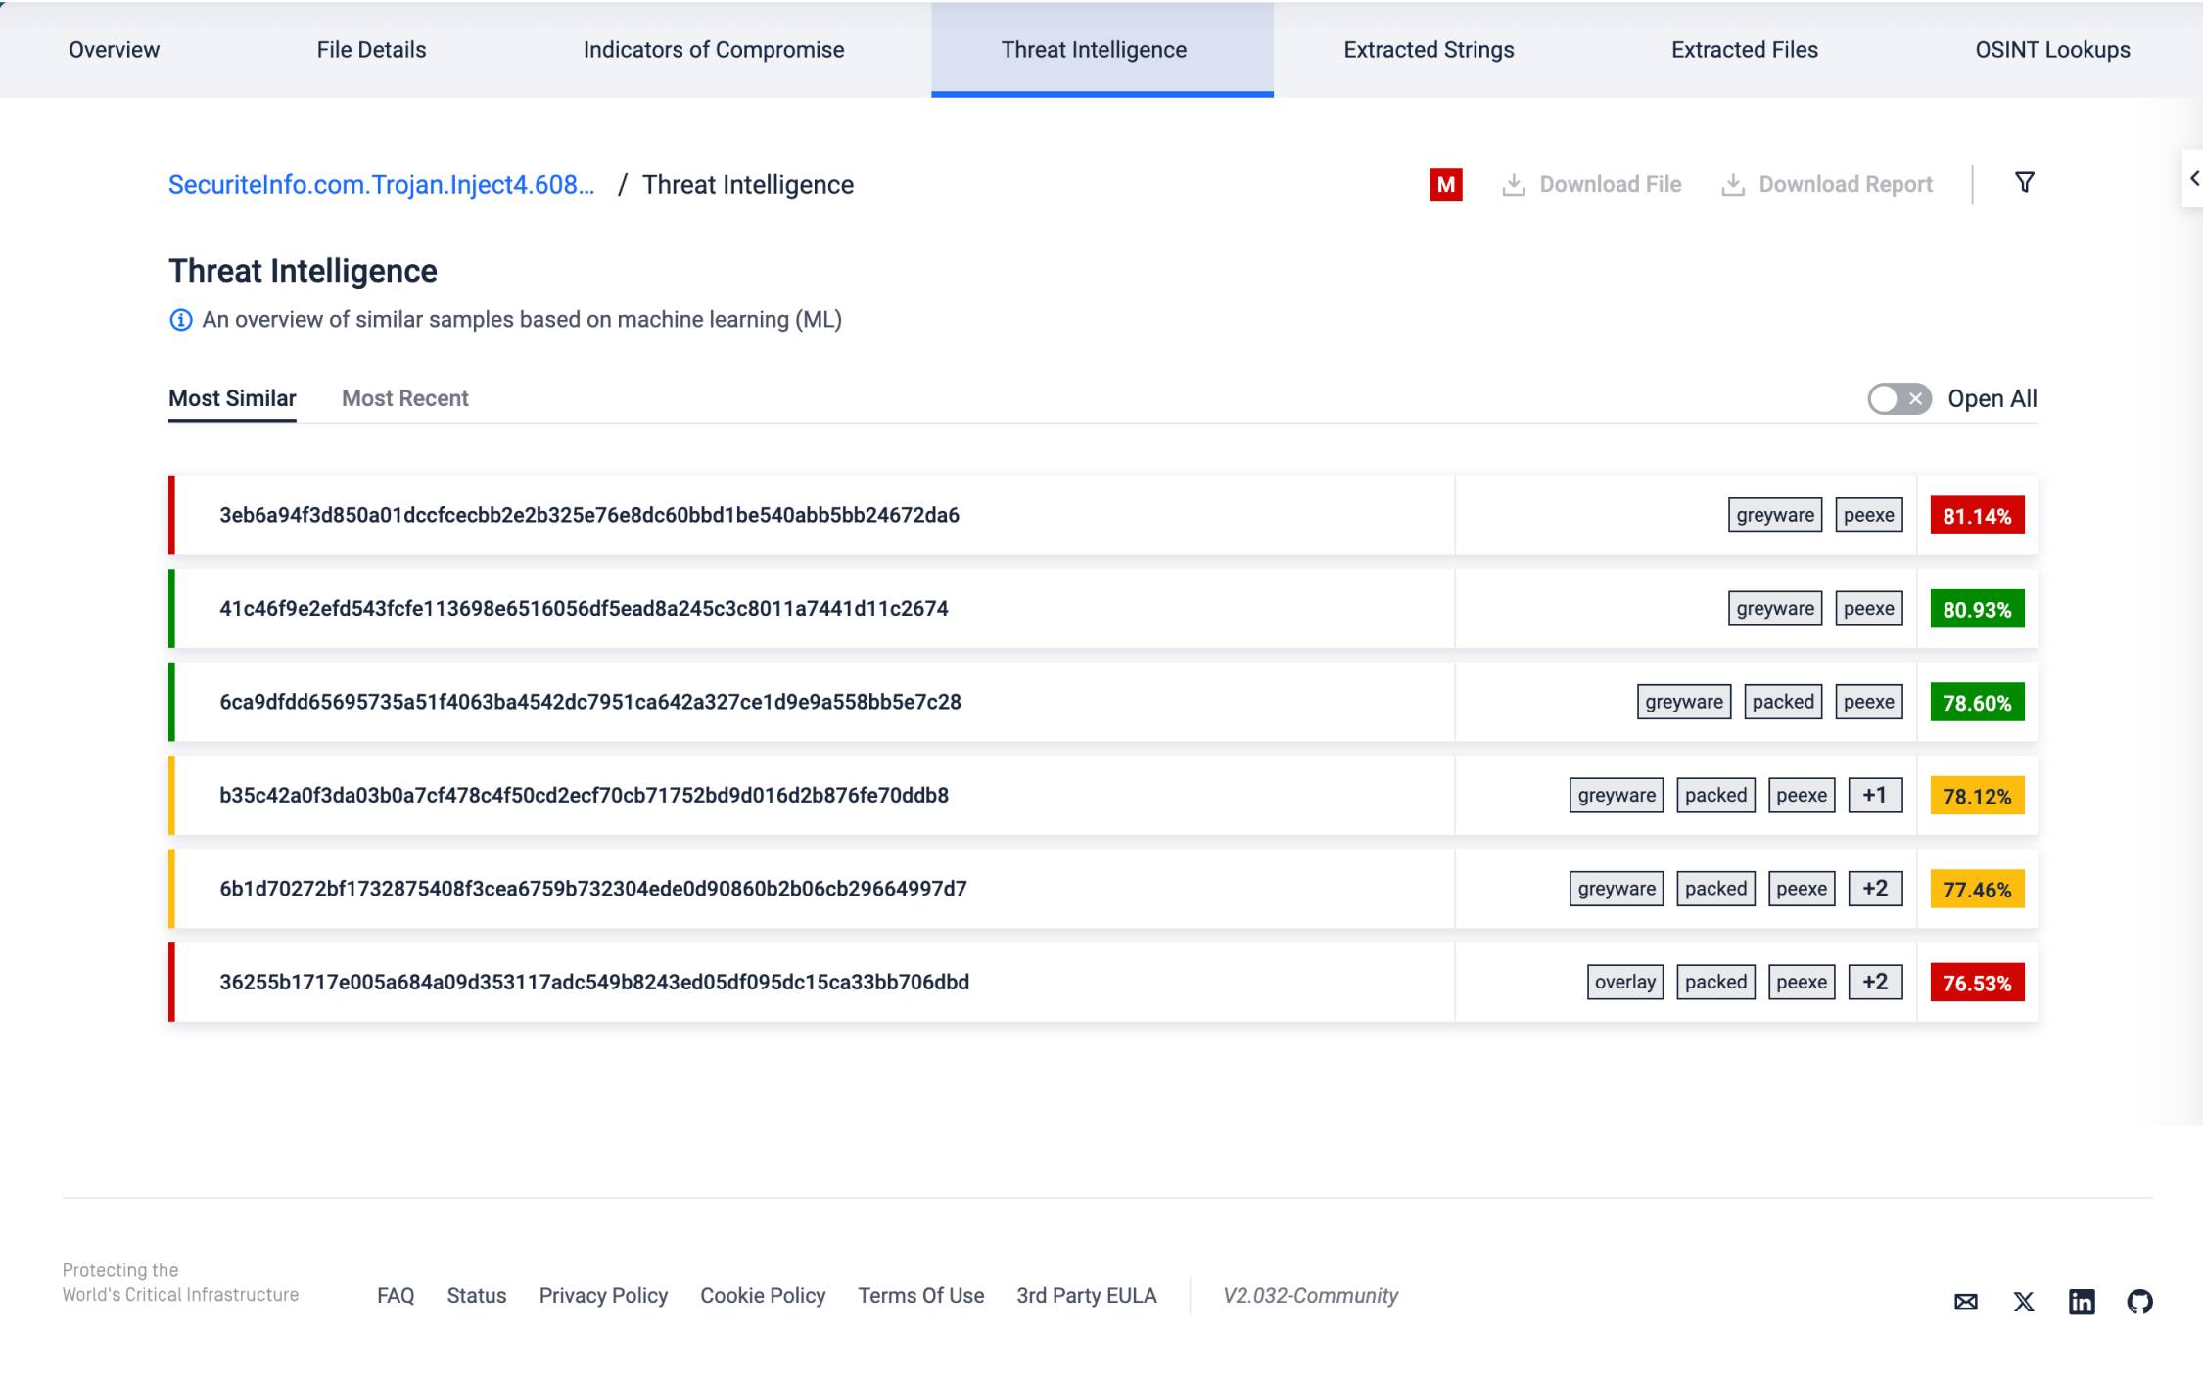Open the LinkedIn page from the footer icon
Screen dimensions: 2203x1378
[2081, 1302]
